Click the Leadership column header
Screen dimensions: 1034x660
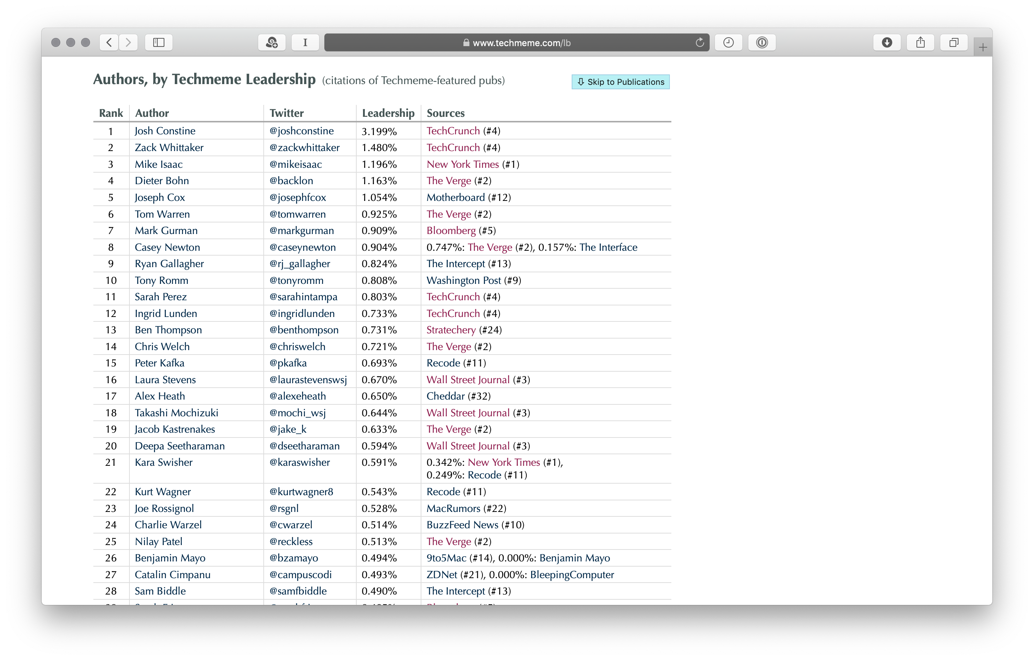point(388,113)
